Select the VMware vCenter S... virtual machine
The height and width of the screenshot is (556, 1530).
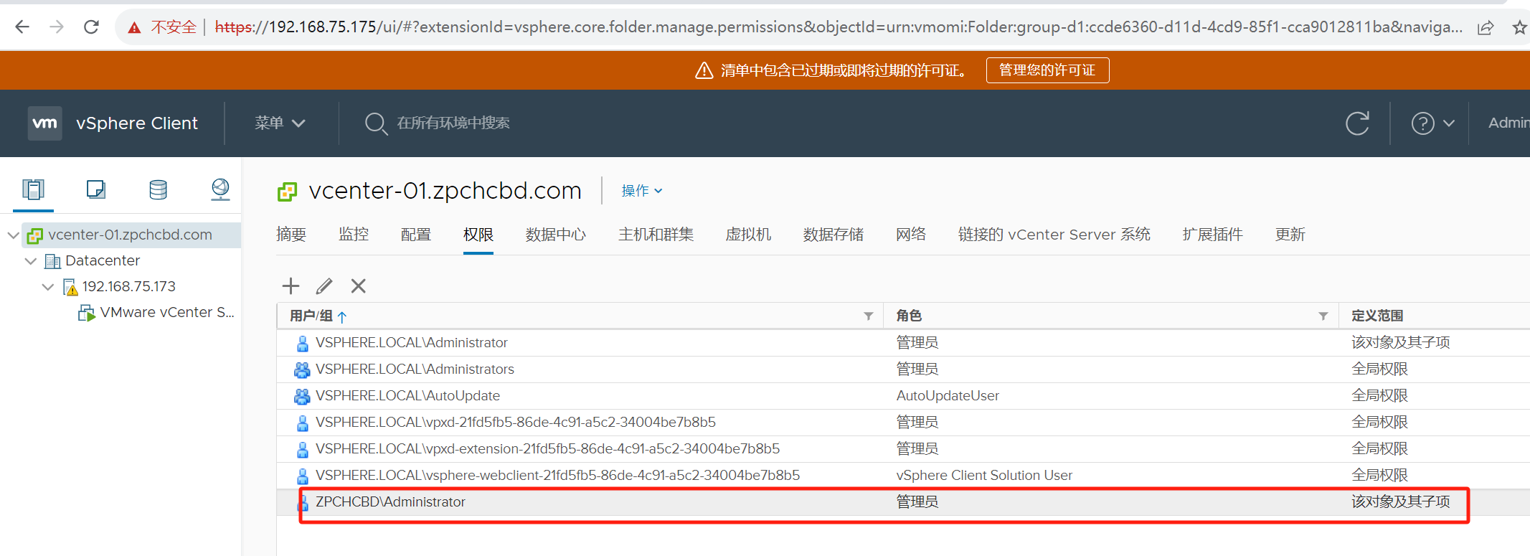(167, 312)
